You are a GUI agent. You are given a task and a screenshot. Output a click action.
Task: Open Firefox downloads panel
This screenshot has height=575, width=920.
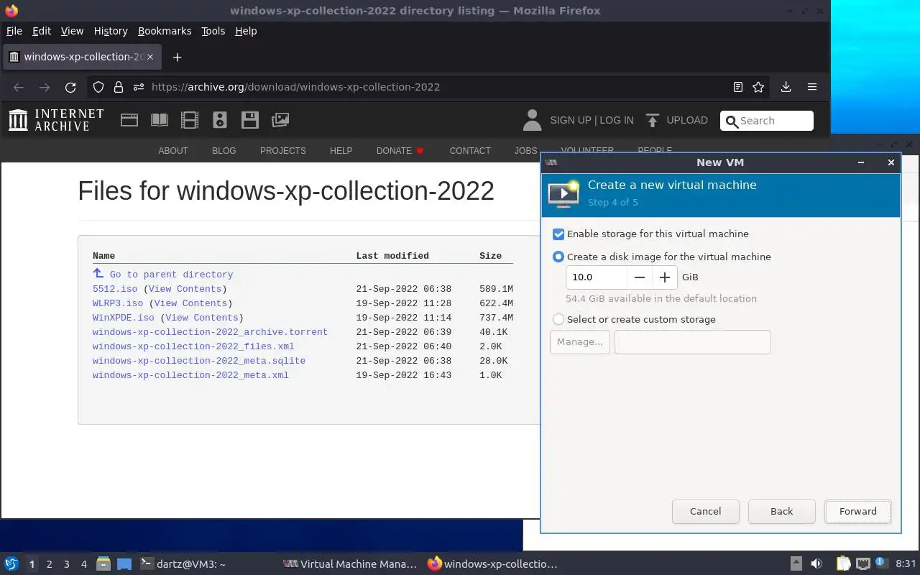(x=786, y=87)
